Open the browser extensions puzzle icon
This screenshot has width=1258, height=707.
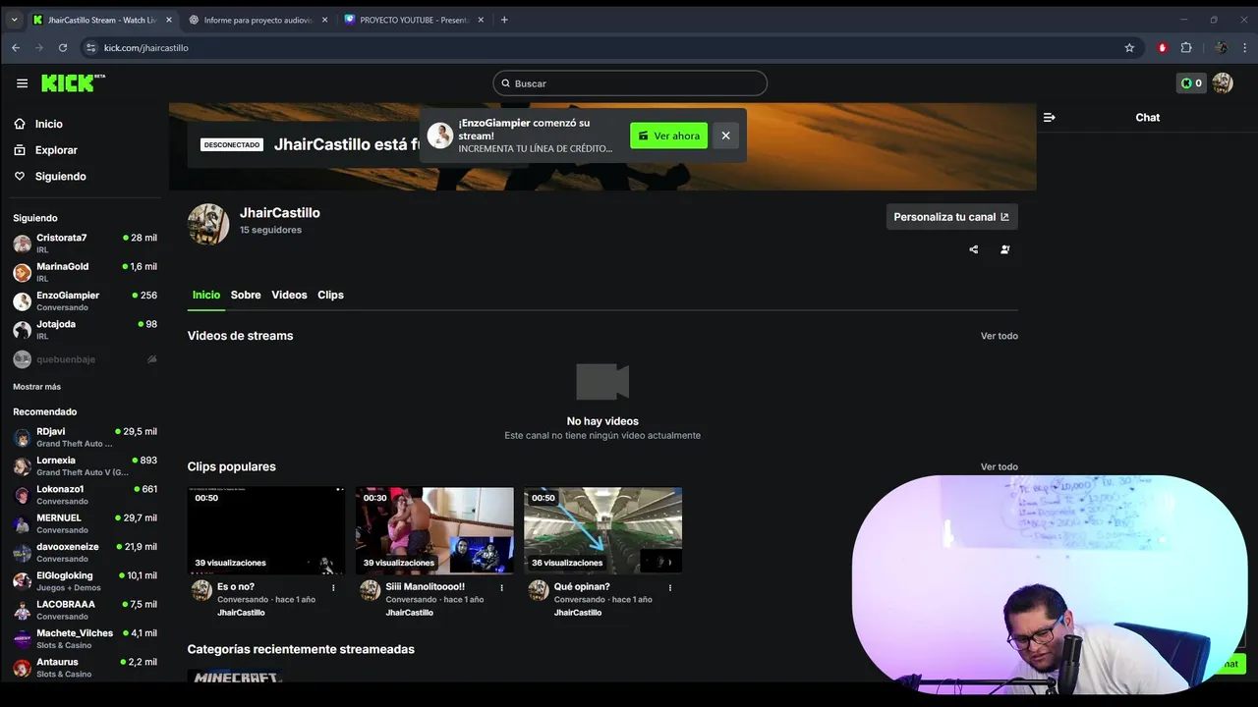[1186, 47]
